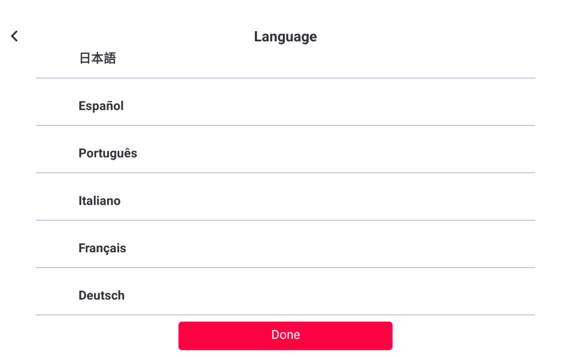The image size is (571, 357).
Task: Pick the Italiano language entry
Action: coord(99,201)
